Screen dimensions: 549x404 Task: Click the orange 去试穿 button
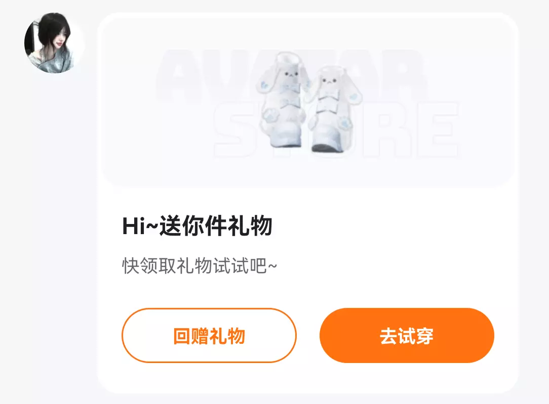(x=407, y=336)
